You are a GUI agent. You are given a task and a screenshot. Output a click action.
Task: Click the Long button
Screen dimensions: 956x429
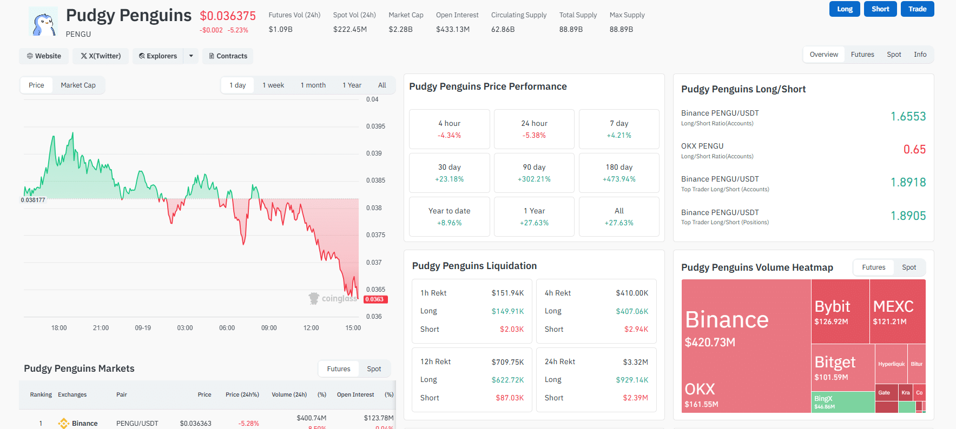tap(845, 9)
